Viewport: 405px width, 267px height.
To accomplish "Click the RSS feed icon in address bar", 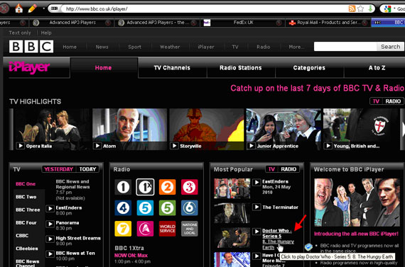I will (x=352, y=8).
